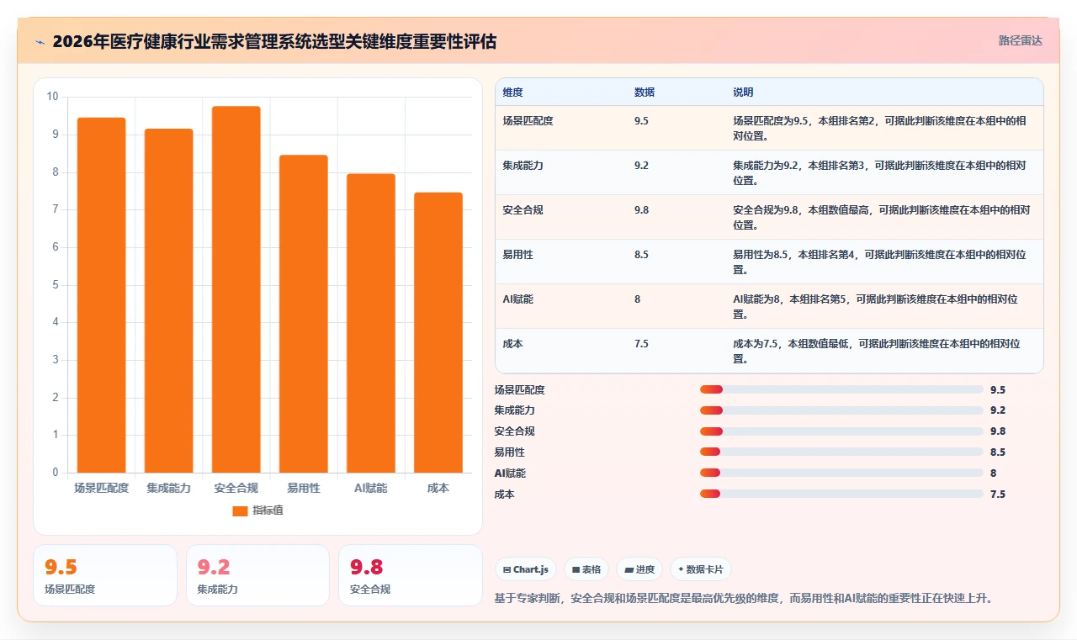Screen dimensions: 1077x640
Task: Select the 9.5 场景匹配度 data card
Action: click(105, 575)
